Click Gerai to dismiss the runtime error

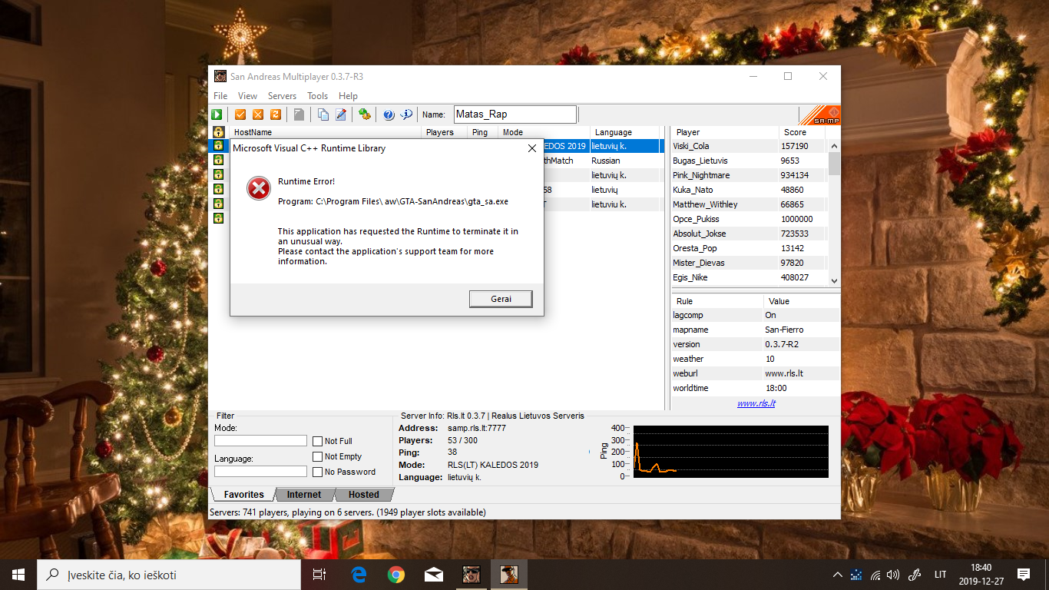point(501,299)
